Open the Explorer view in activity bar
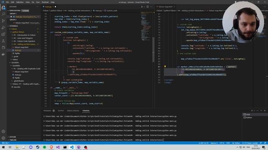The width and height of the screenshot is (268, 150). (3, 7)
